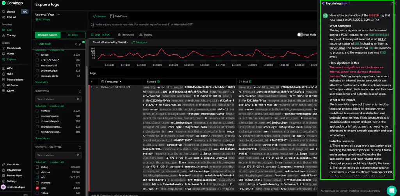The height and width of the screenshot is (196, 400).
Task: Open Cora AI from the sidebar
Action: click(x=11, y=17)
